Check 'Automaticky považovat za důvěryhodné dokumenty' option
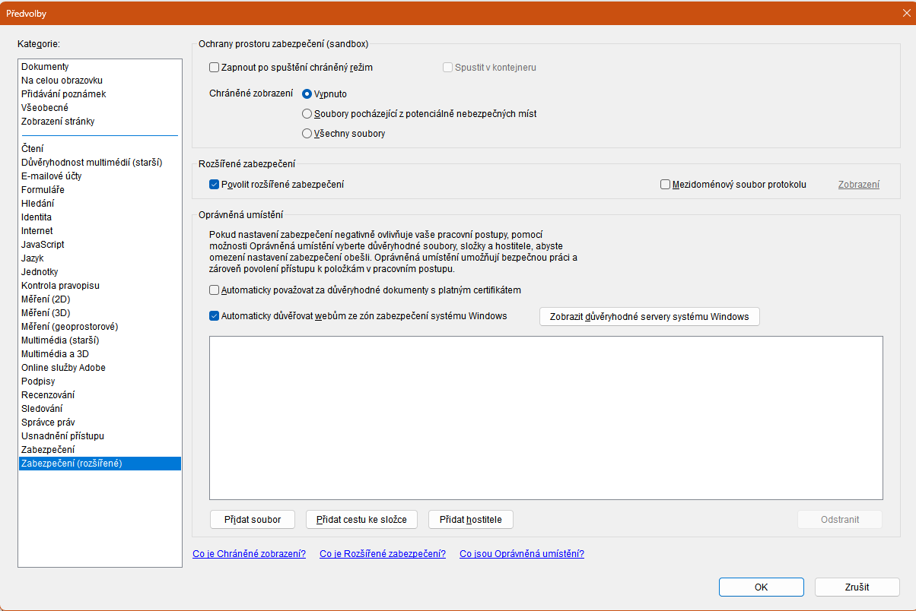 click(215, 290)
